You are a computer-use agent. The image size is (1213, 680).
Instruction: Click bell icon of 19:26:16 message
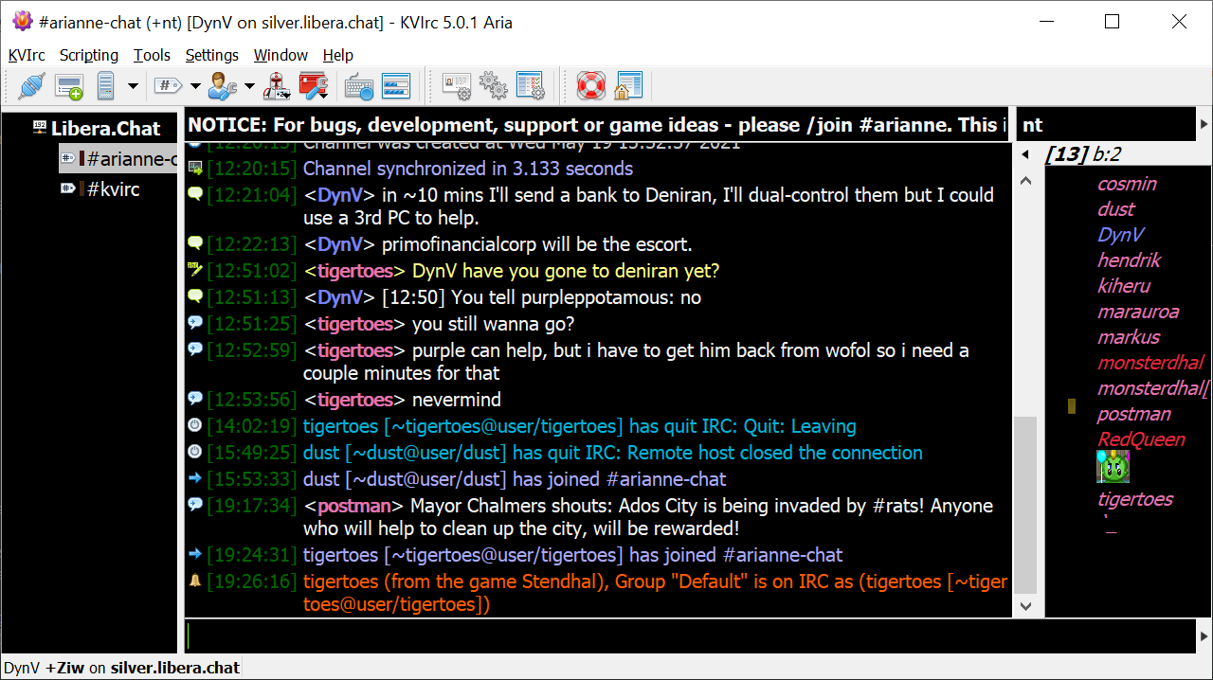click(x=195, y=581)
